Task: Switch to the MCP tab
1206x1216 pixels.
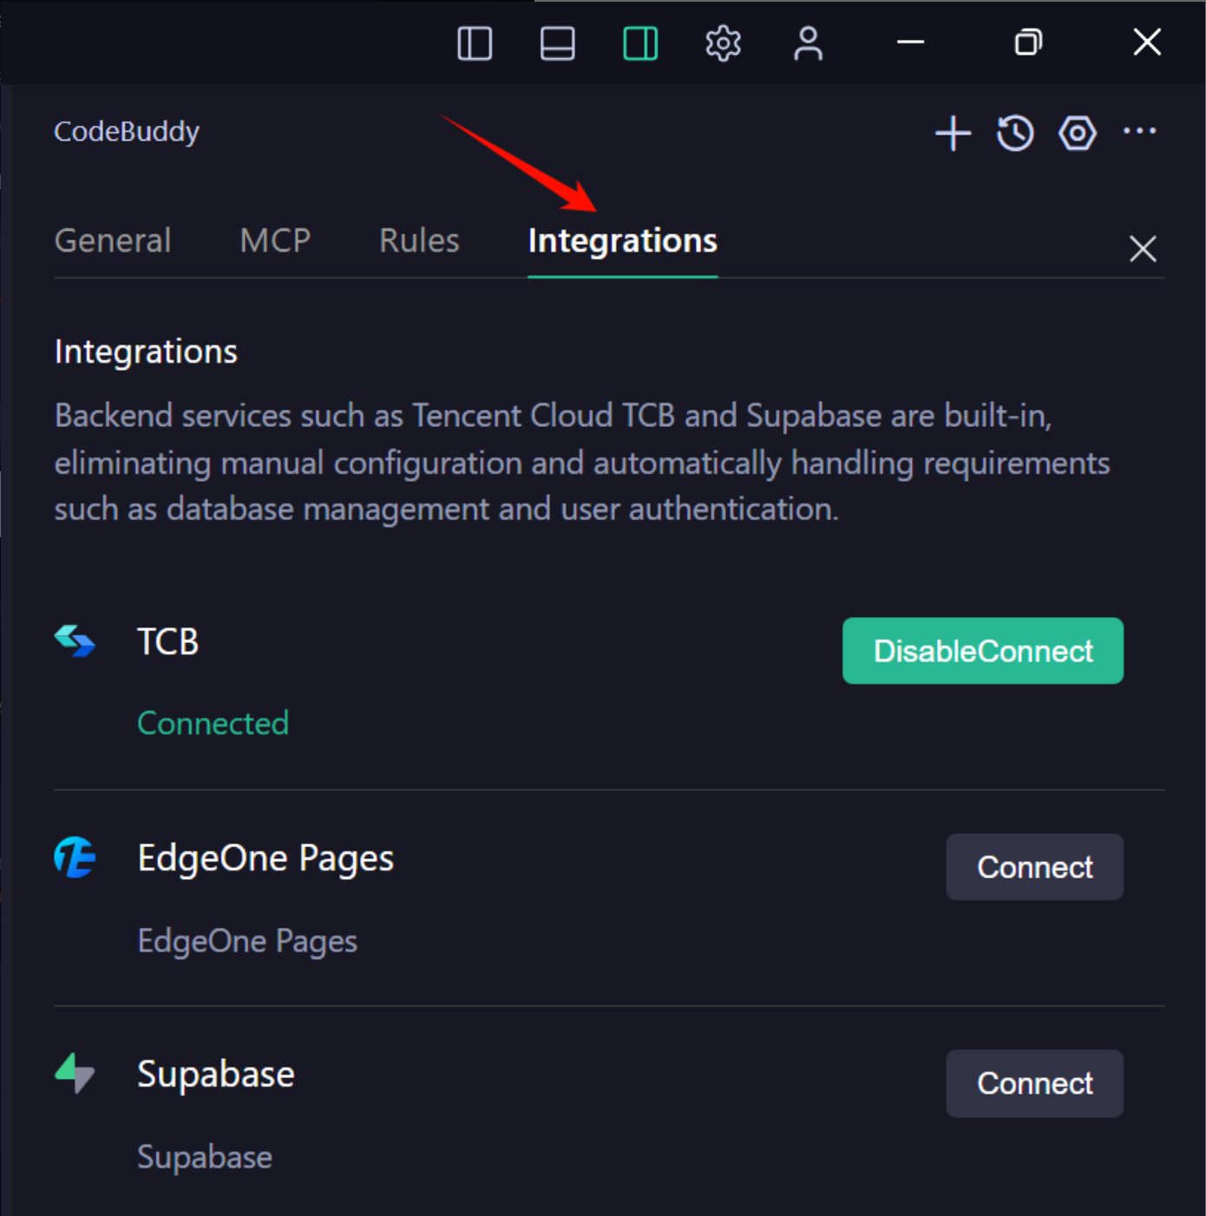Action: coord(275,240)
